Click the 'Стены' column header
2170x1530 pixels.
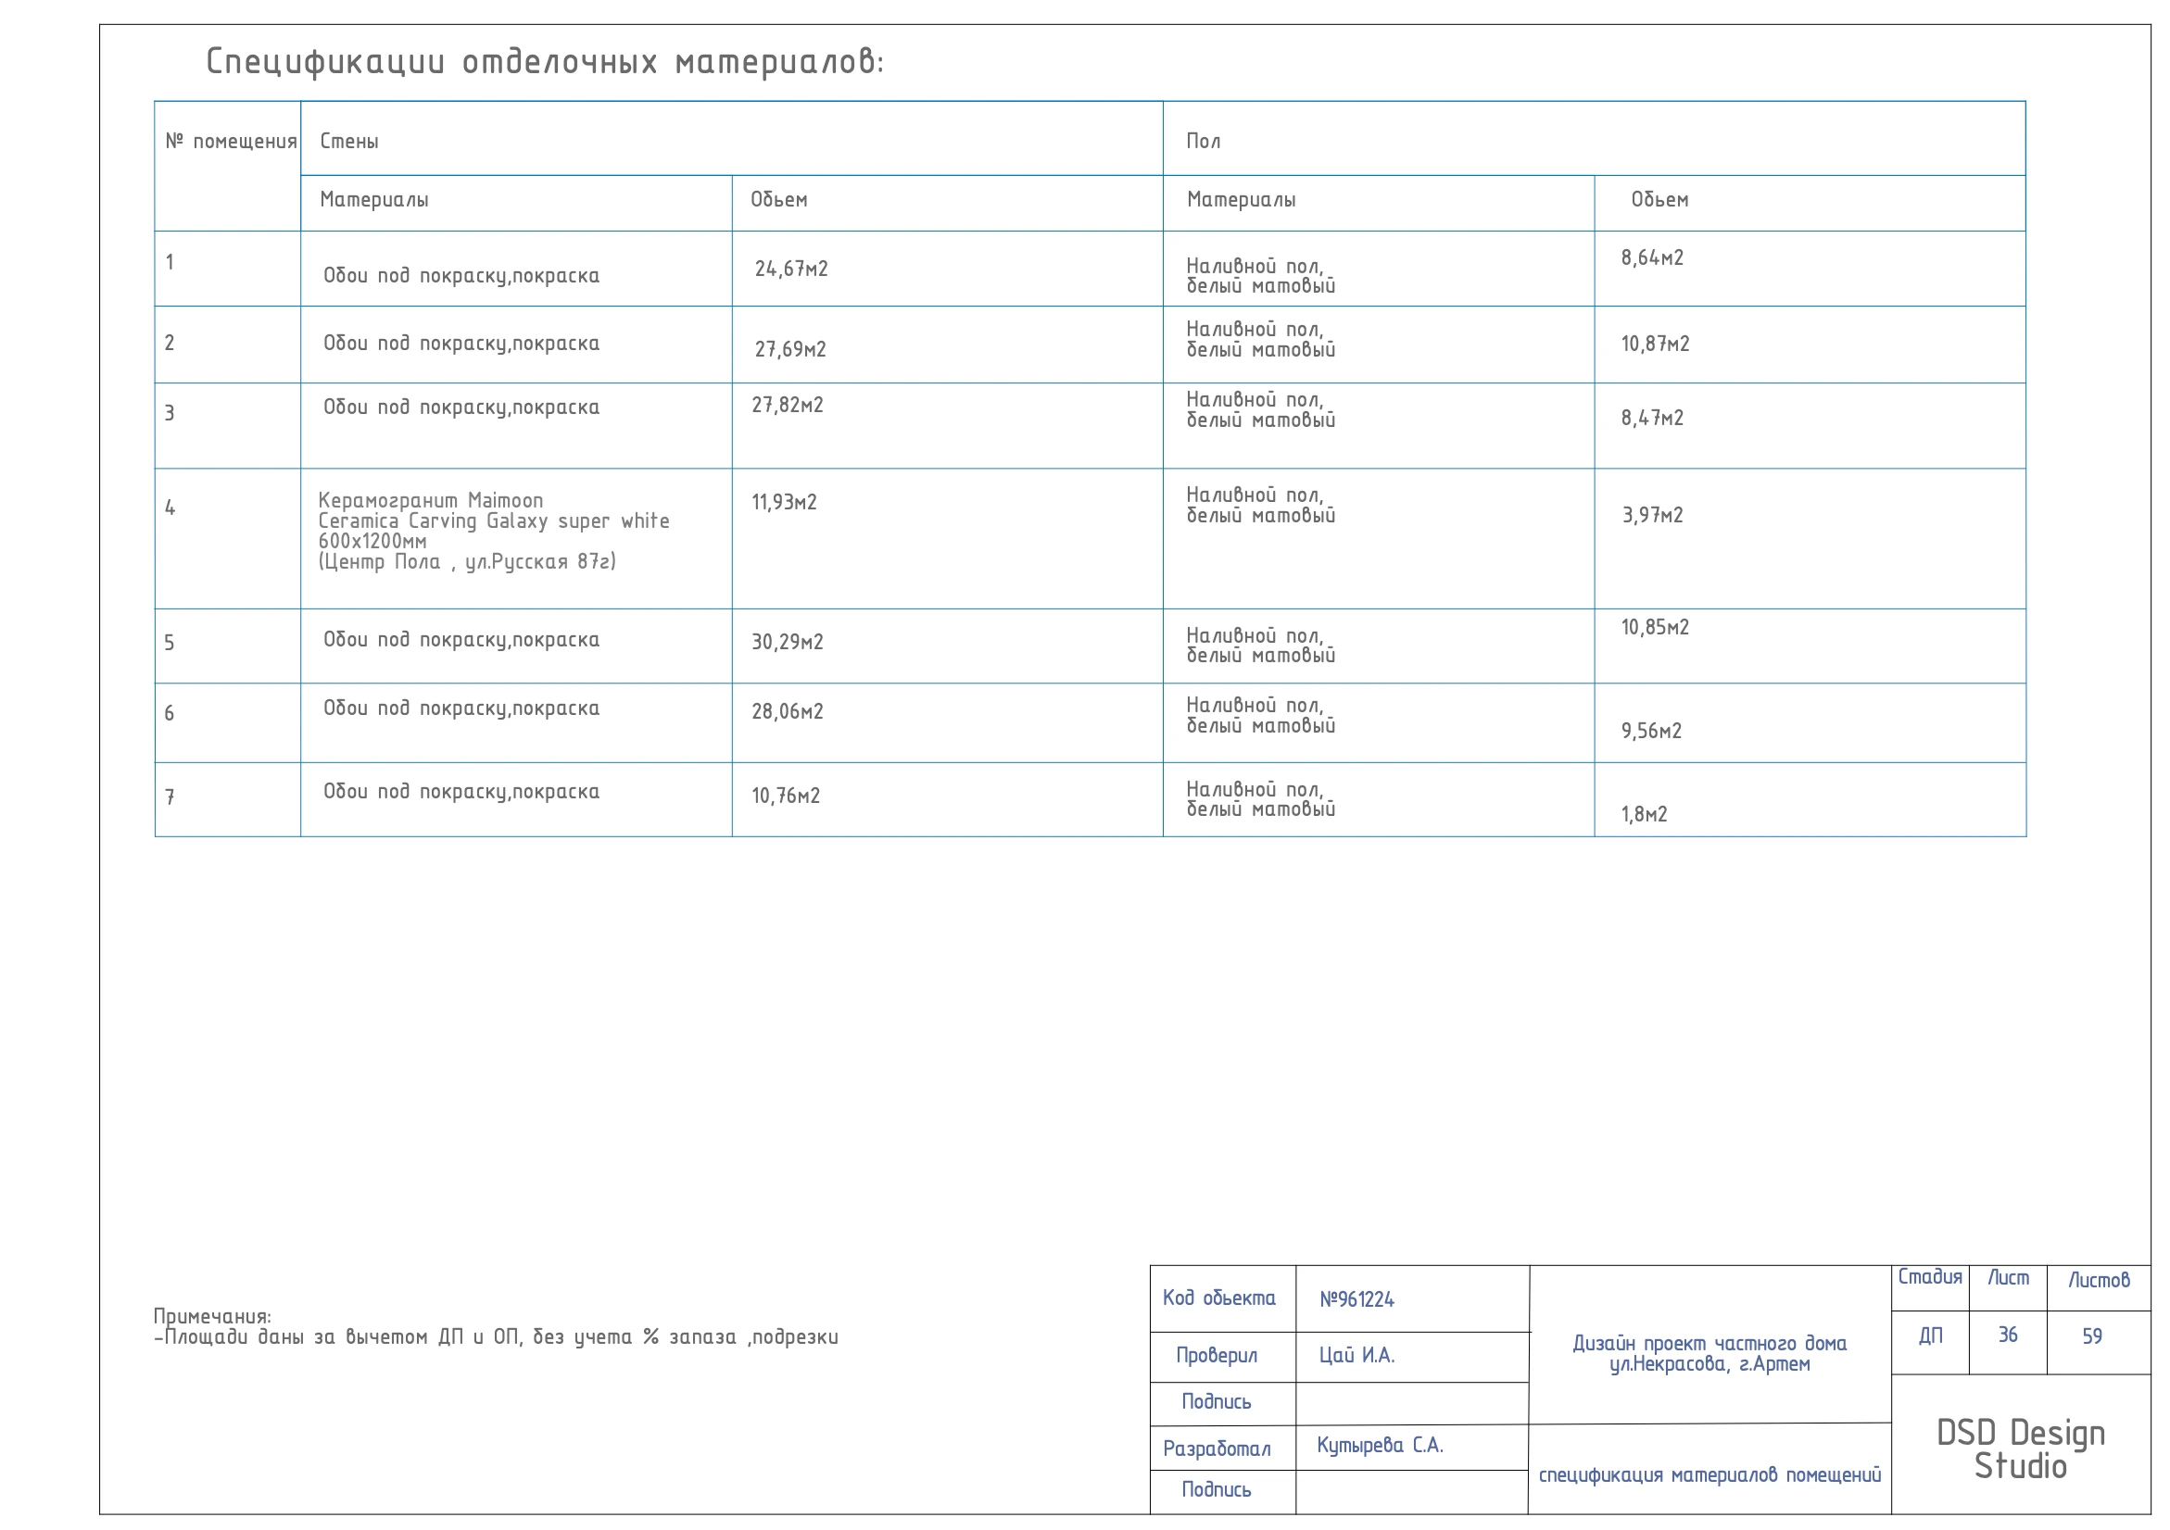348,142
